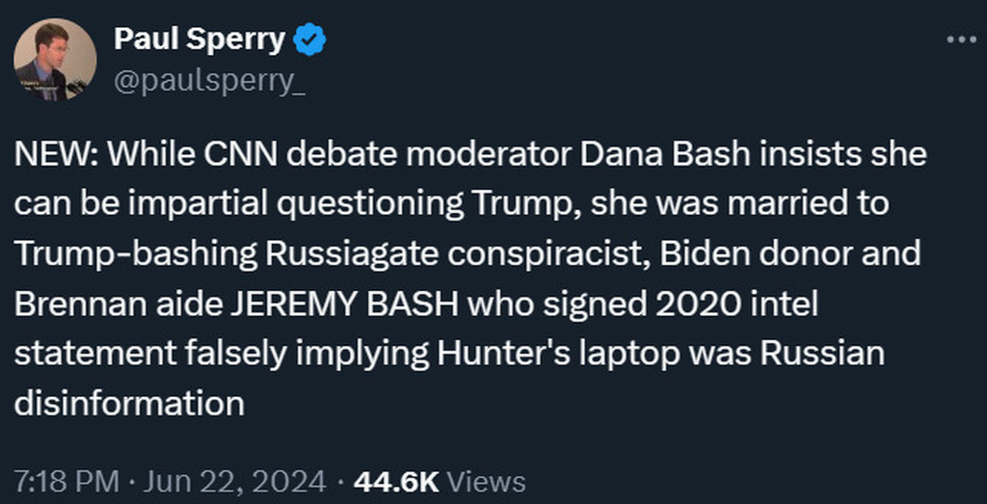Open the three-dot more options menu
This screenshot has width=987, height=504.
[961, 40]
